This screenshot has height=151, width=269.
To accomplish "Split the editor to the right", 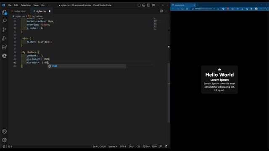I will pyautogui.click(x=161, y=11).
